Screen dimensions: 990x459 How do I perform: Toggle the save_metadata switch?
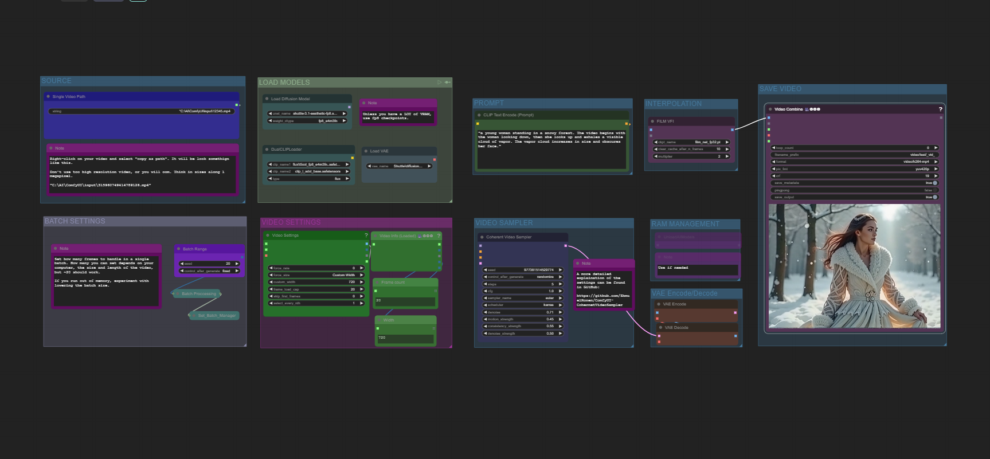pos(934,183)
